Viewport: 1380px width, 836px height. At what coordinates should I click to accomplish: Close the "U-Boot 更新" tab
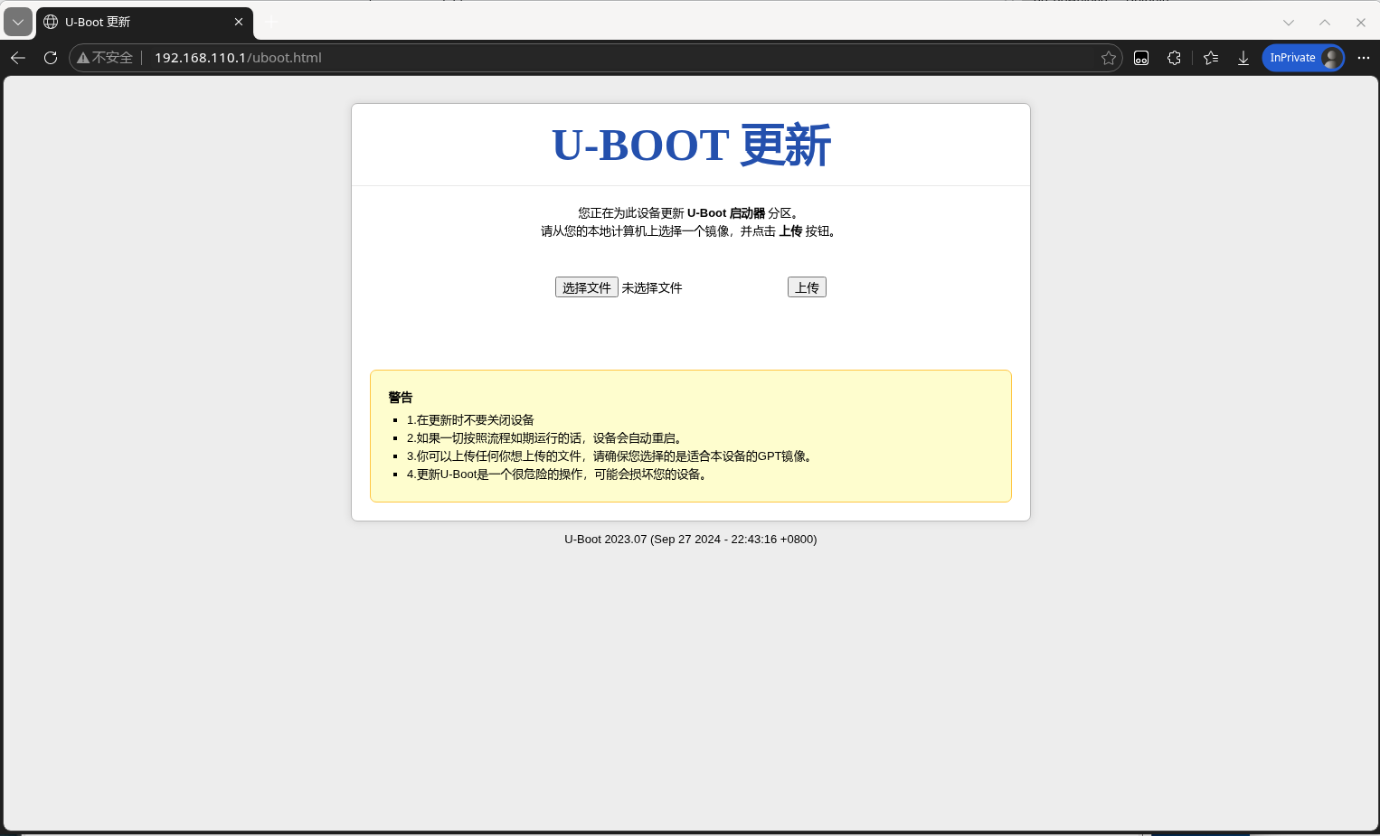tap(238, 22)
